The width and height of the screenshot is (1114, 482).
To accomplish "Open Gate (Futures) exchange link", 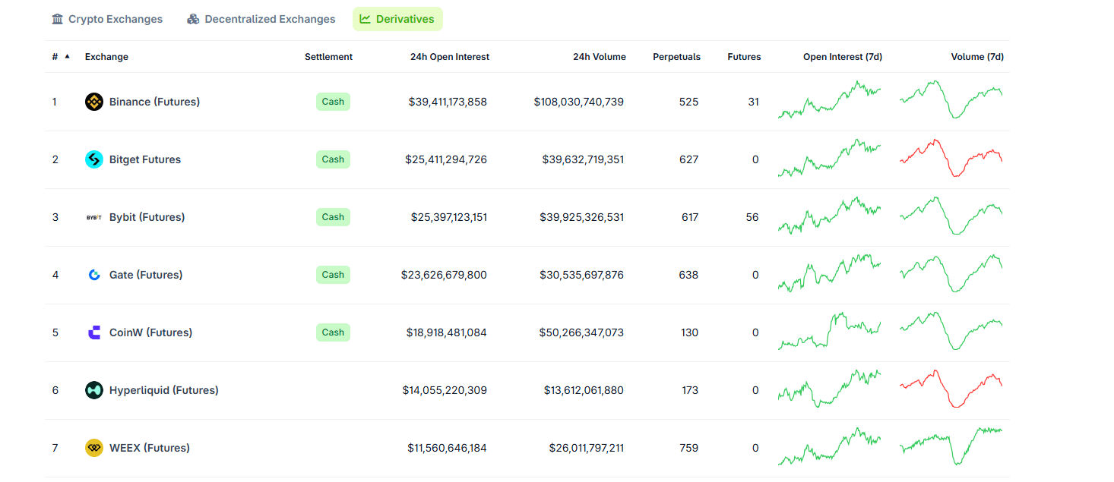I will point(146,275).
